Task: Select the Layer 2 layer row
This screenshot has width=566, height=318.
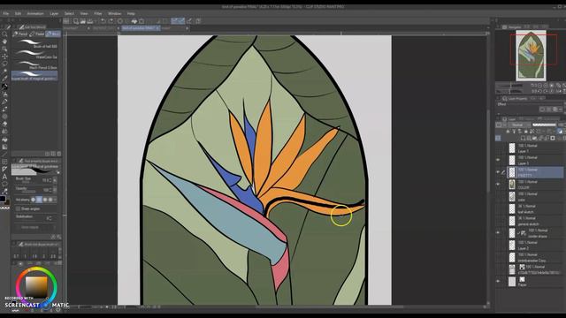Action: (535, 246)
